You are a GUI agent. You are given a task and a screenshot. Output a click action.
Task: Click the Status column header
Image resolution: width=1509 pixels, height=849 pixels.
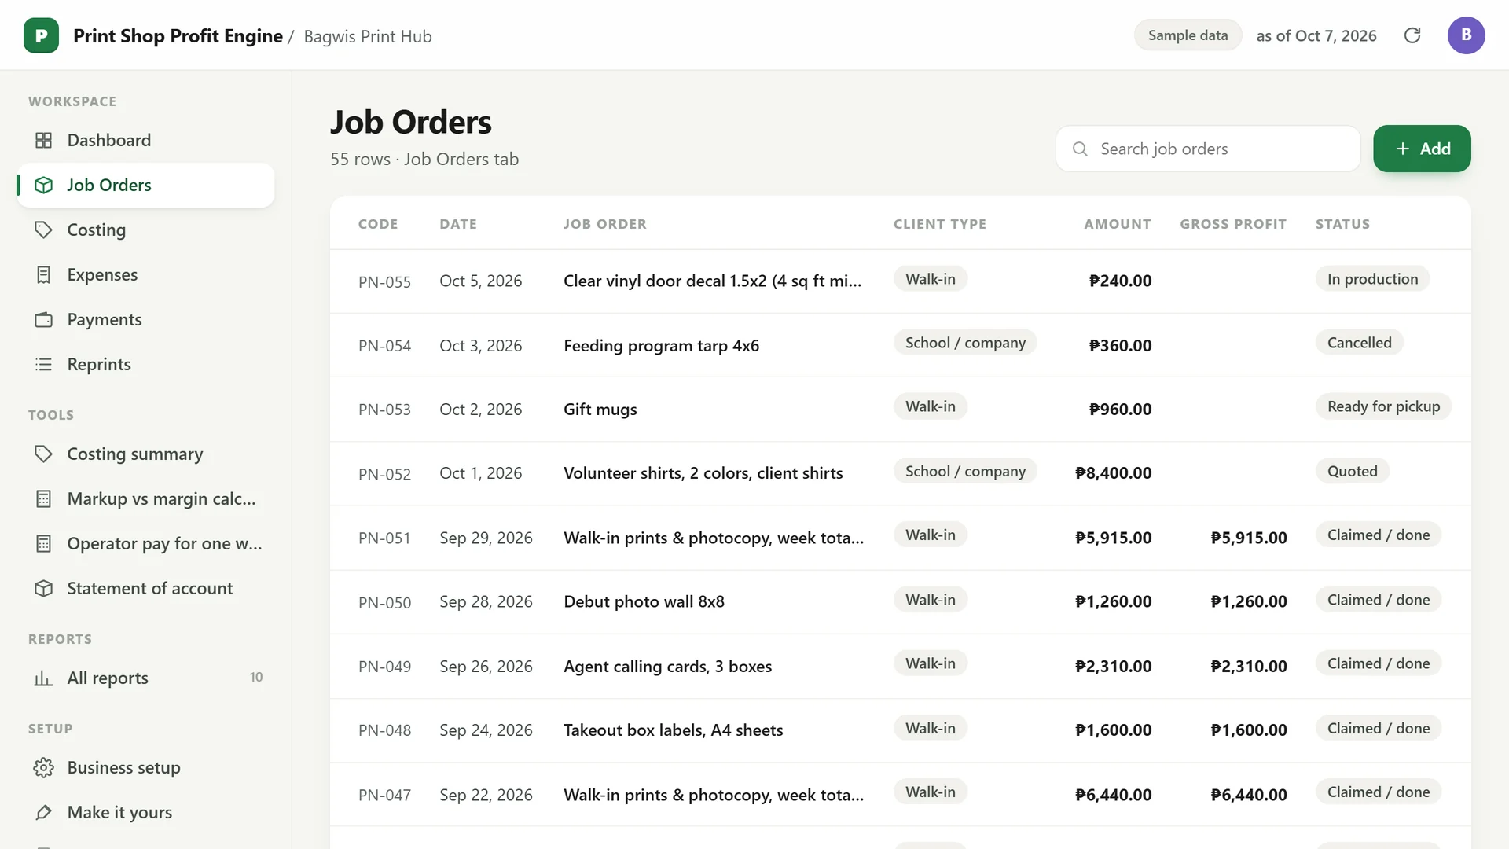[x=1342, y=224]
